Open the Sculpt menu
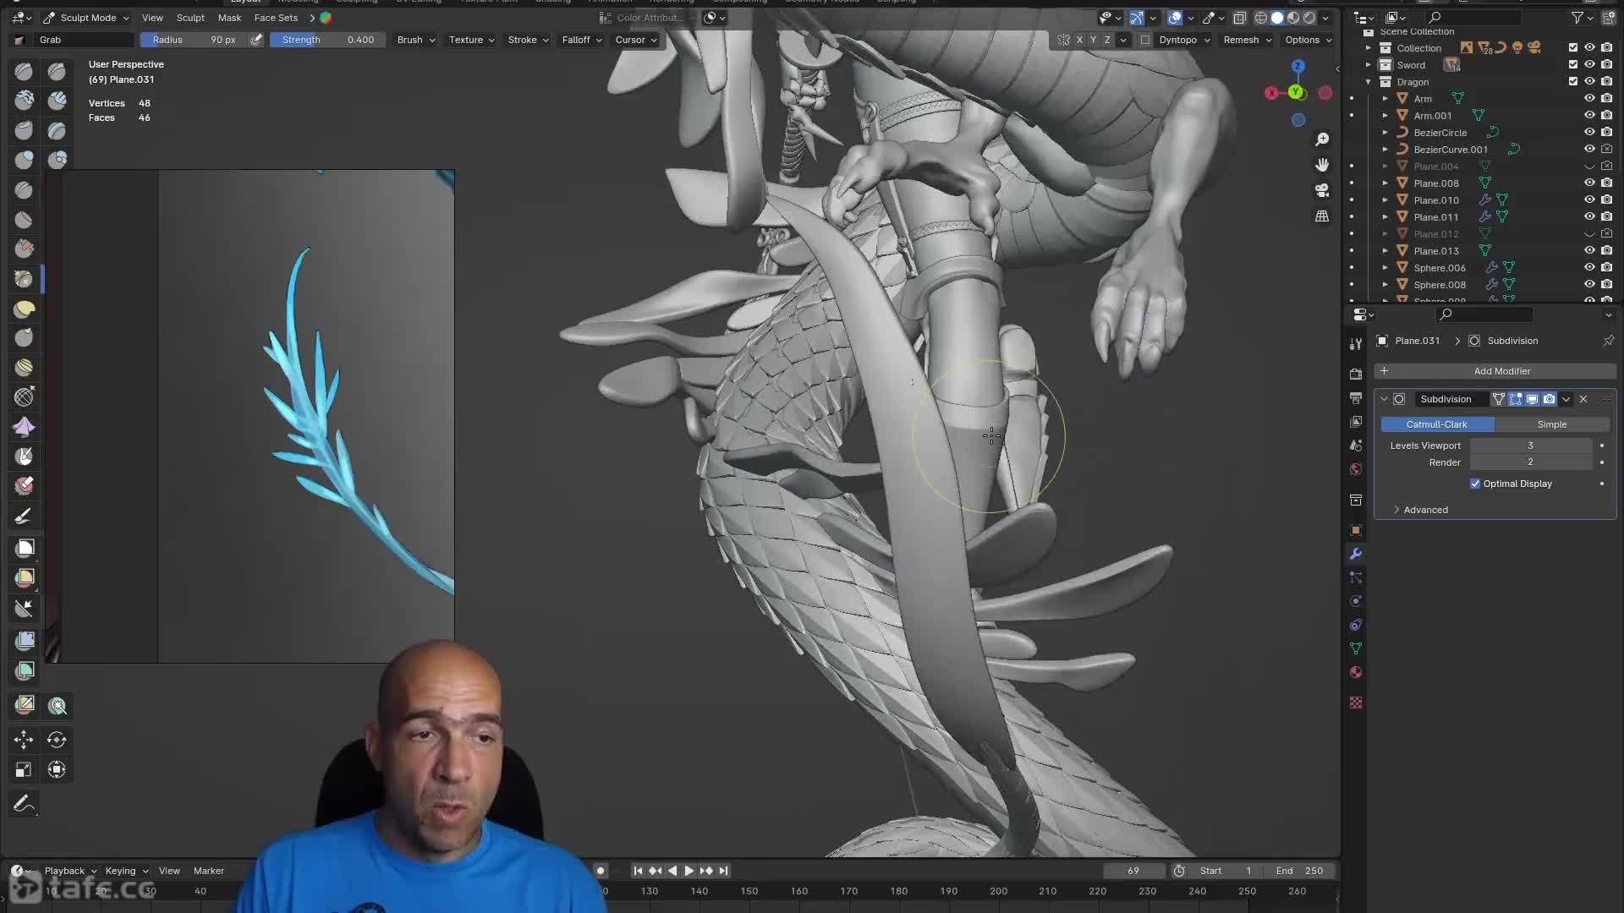This screenshot has width=1624, height=913. pyautogui.click(x=190, y=18)
